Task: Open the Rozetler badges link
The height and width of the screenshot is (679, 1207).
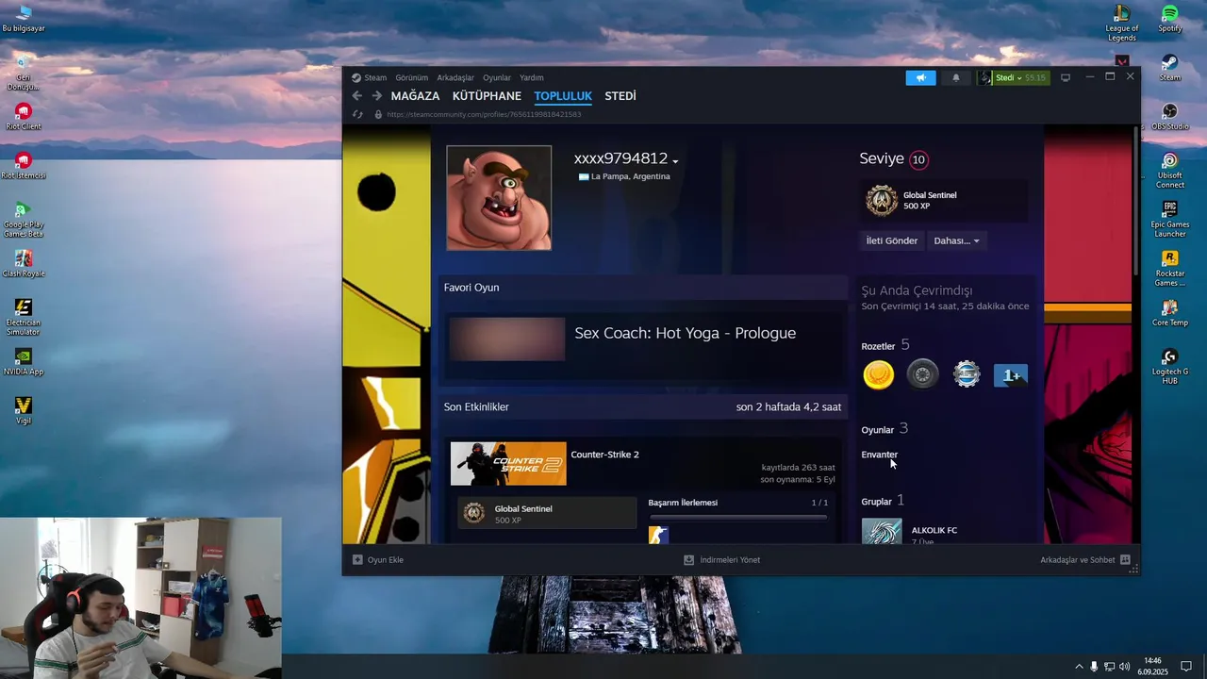Action: tap(878, 346)
